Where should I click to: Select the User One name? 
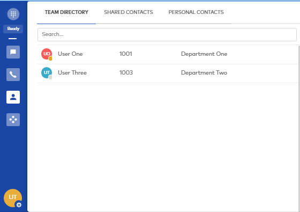(x=70, y=54)
